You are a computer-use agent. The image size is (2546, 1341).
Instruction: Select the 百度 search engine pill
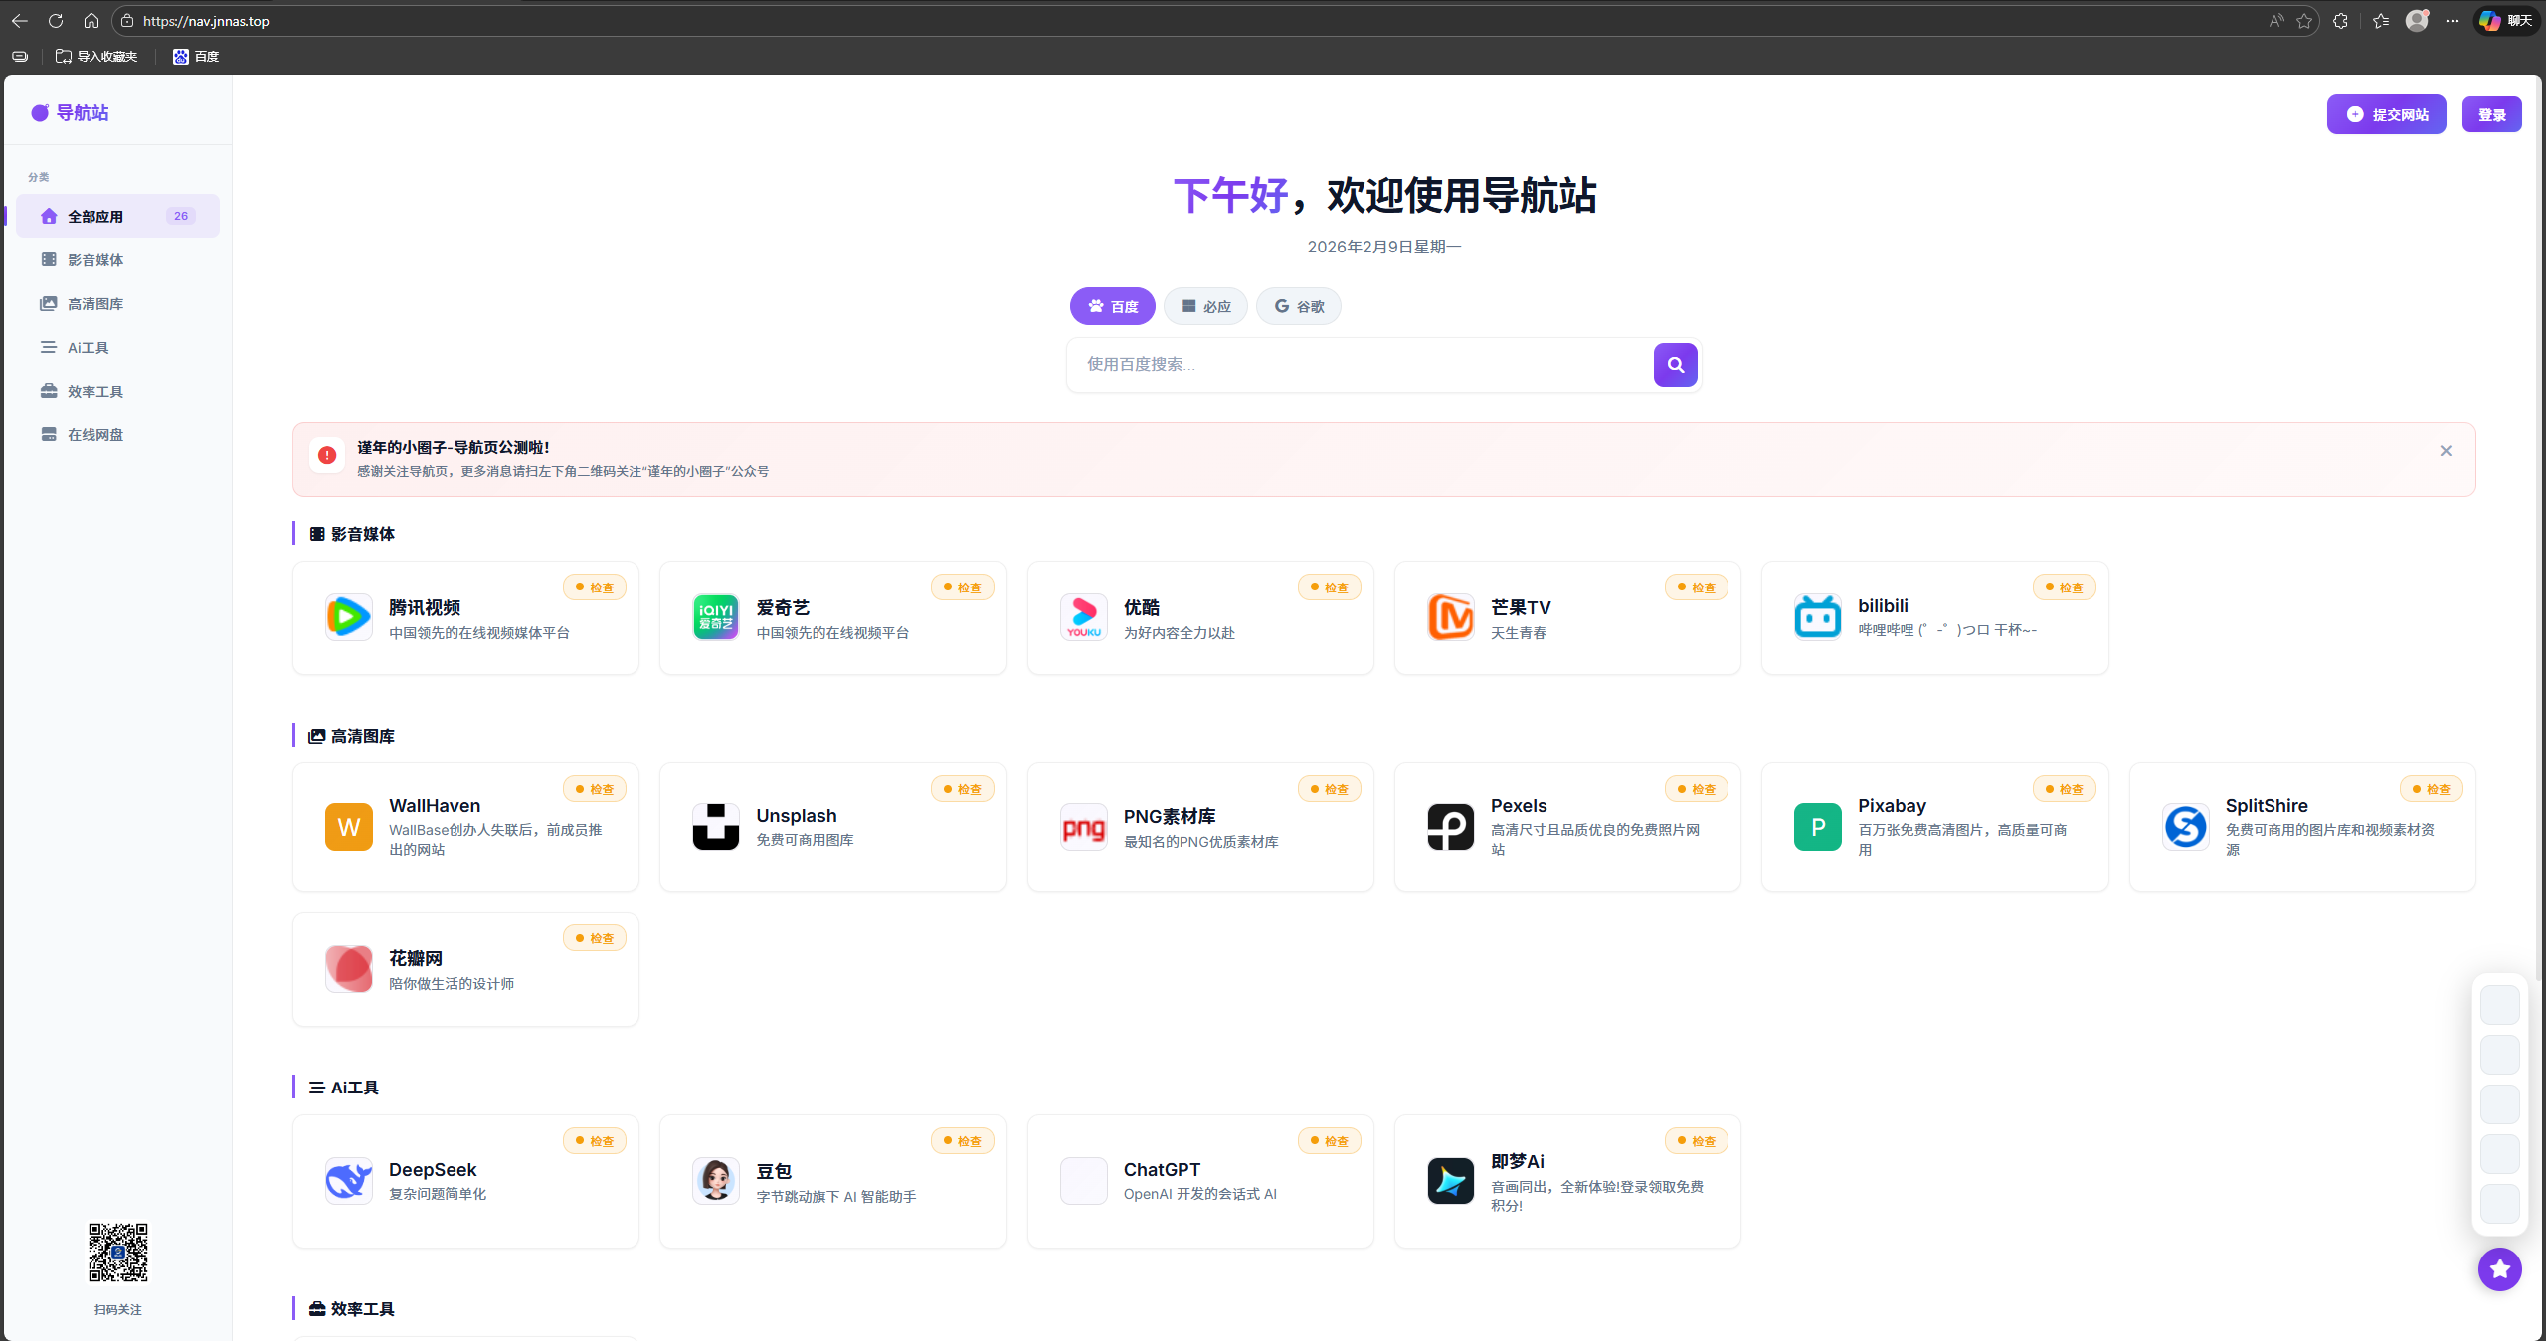[x=1112, y=306]
